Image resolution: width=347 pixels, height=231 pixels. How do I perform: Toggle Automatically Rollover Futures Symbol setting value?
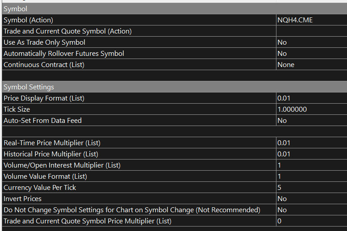click(311, 54)
